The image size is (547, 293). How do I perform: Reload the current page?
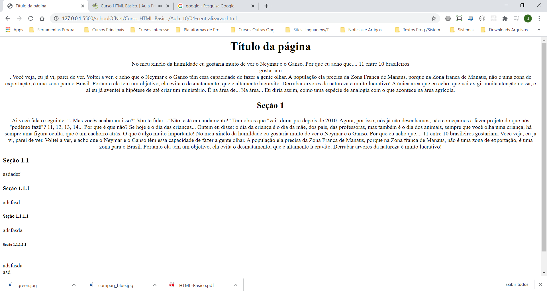[30, 18]
